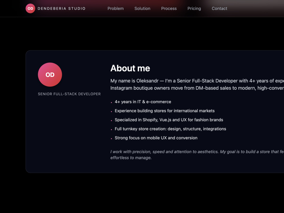Image resolution: width=284 pixels, height=213 pixels.
Task: Click the OD logo badge in header
Action: click(30, 9)
